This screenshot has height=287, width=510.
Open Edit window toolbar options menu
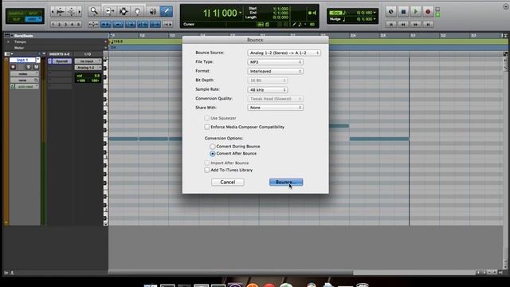tap(506, 6)
